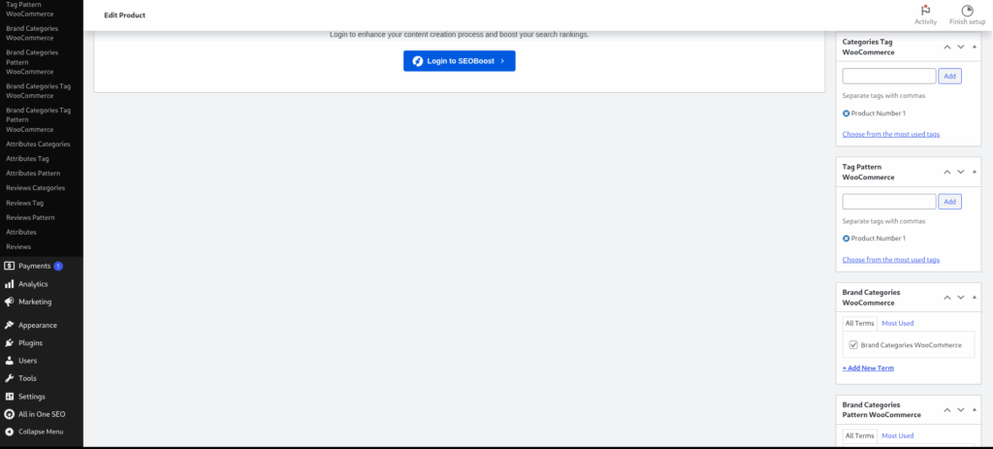
Task: Remove Product Number 1 tag in Tag Pattern box
Action: pos(846,239)
